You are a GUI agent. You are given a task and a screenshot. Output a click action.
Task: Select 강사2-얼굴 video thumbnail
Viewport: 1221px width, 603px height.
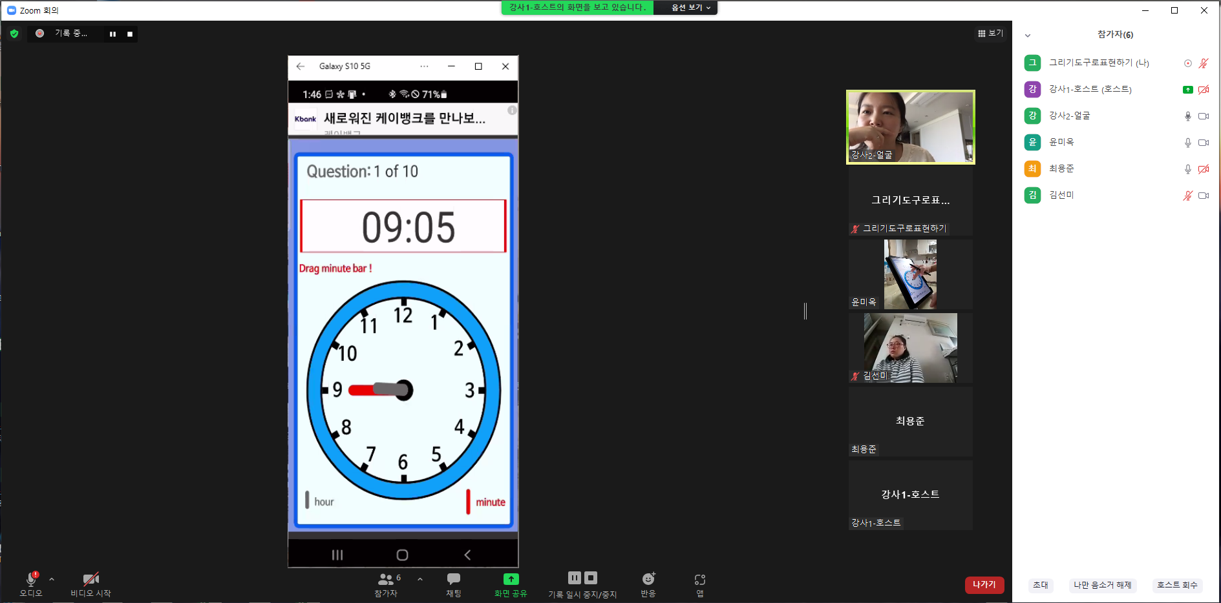tap(910, 127)
